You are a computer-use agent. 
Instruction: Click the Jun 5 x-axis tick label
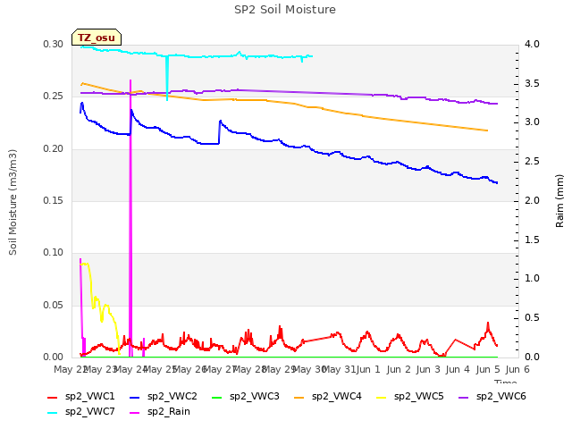tap(488, 369)
